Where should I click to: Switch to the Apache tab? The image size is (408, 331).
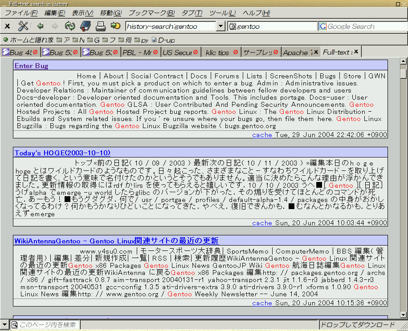point(298,52)
